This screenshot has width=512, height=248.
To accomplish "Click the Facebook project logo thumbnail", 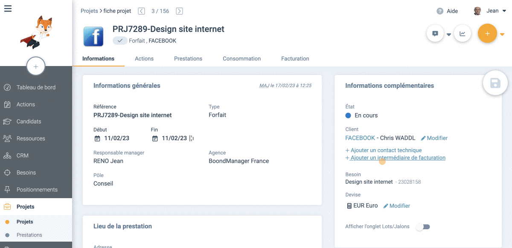I will tap(93, 36).
